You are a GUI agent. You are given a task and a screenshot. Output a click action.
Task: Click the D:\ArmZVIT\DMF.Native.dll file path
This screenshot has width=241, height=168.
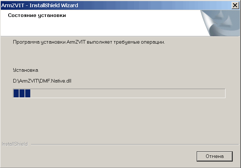click(x=42, y=81)
